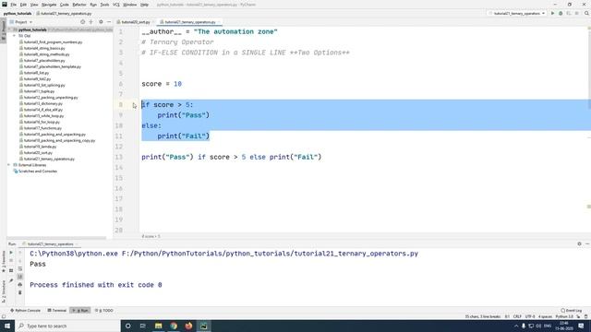Run the current configuration from the top toolbar

coord(552,13)
